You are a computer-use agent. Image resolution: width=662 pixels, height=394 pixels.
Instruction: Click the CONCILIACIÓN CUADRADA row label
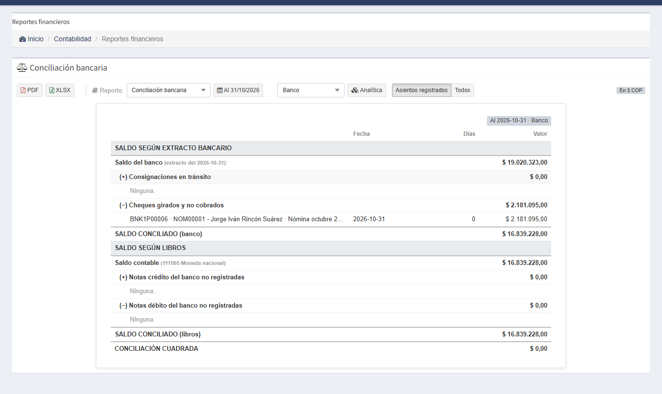156,348
